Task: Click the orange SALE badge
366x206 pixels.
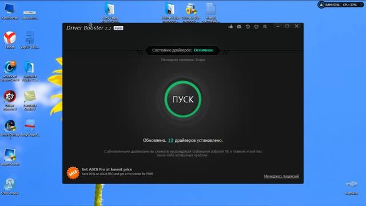Action: coord(73,173)
